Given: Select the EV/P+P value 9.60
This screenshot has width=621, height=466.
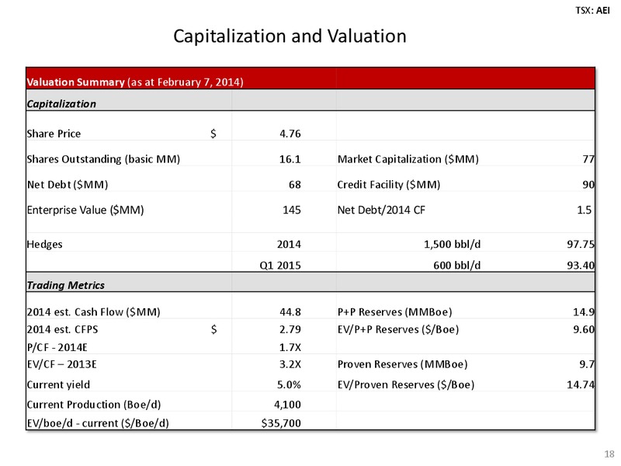Looking at the screenshot, I should [x=584, y=329].
